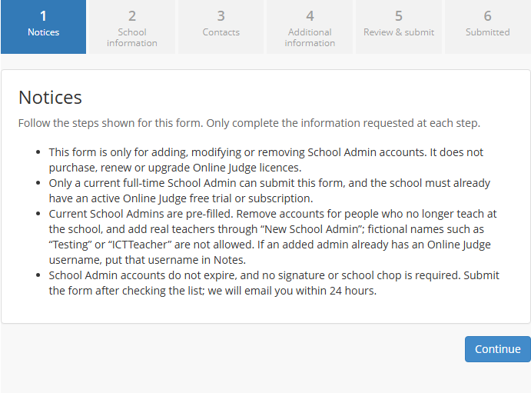Switch to step 5 Review & submit
Viewport: 531px width, 393px height.
[399, 27]
